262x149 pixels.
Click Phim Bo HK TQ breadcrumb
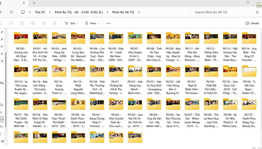(x=123, y=12)
